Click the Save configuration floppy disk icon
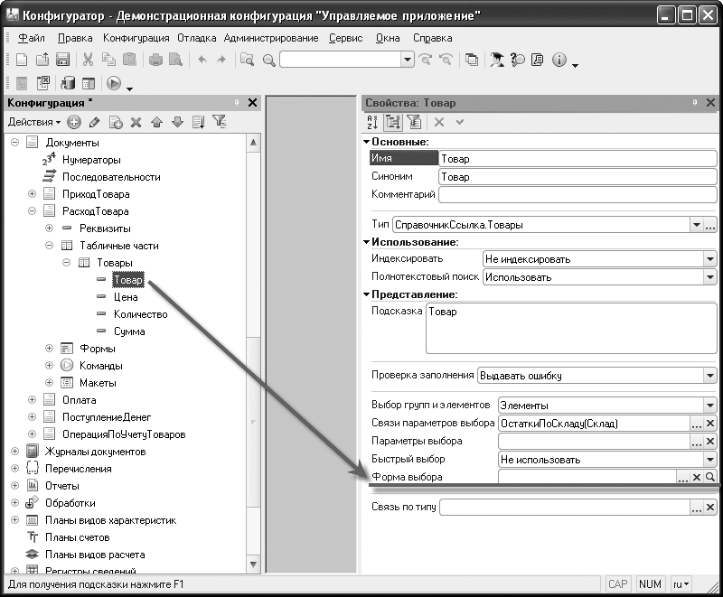 pyautogui.click(x=63, y=60)
